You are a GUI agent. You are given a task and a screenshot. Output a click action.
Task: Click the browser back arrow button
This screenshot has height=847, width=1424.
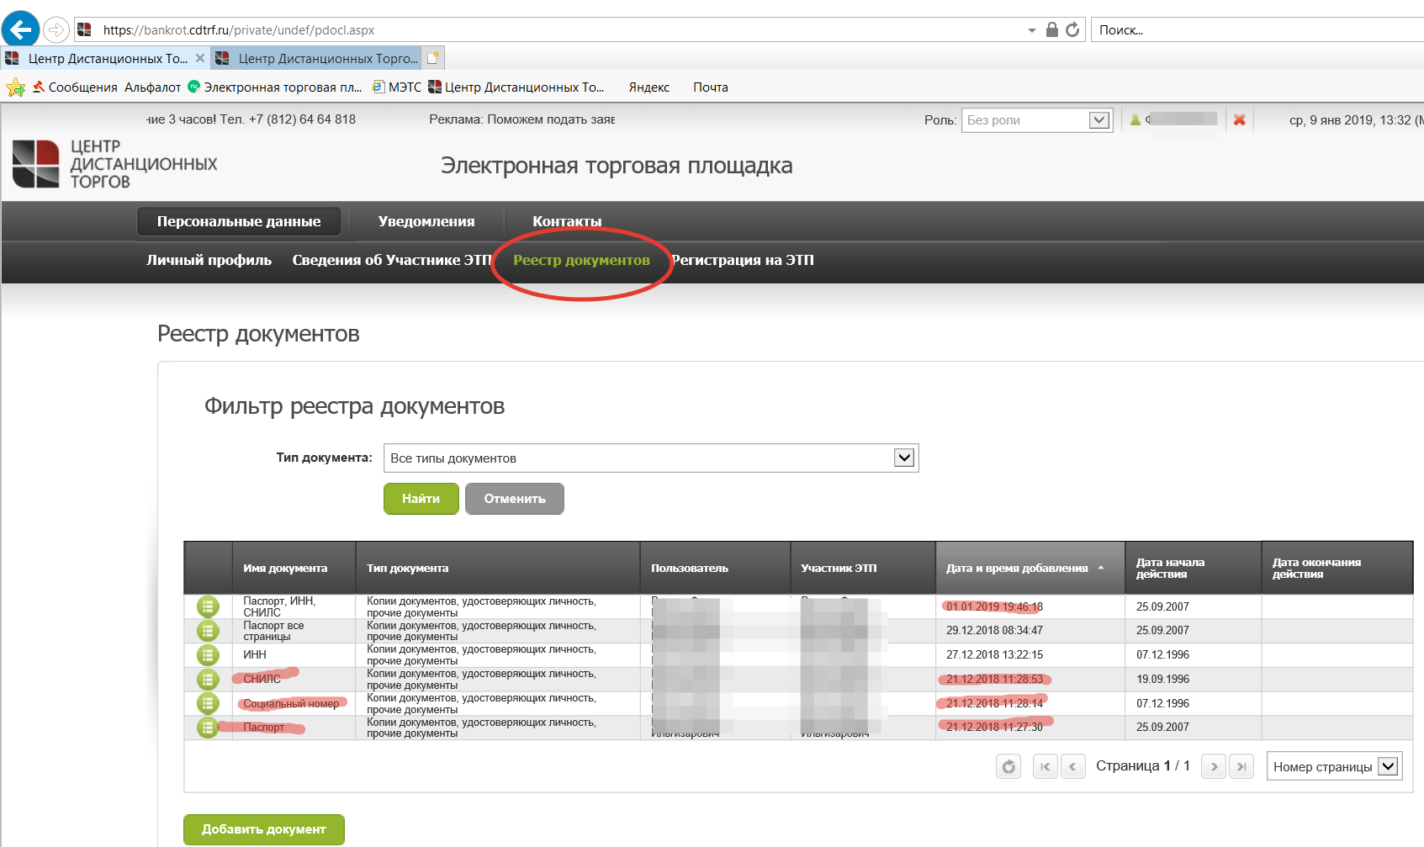coord(20,30)
